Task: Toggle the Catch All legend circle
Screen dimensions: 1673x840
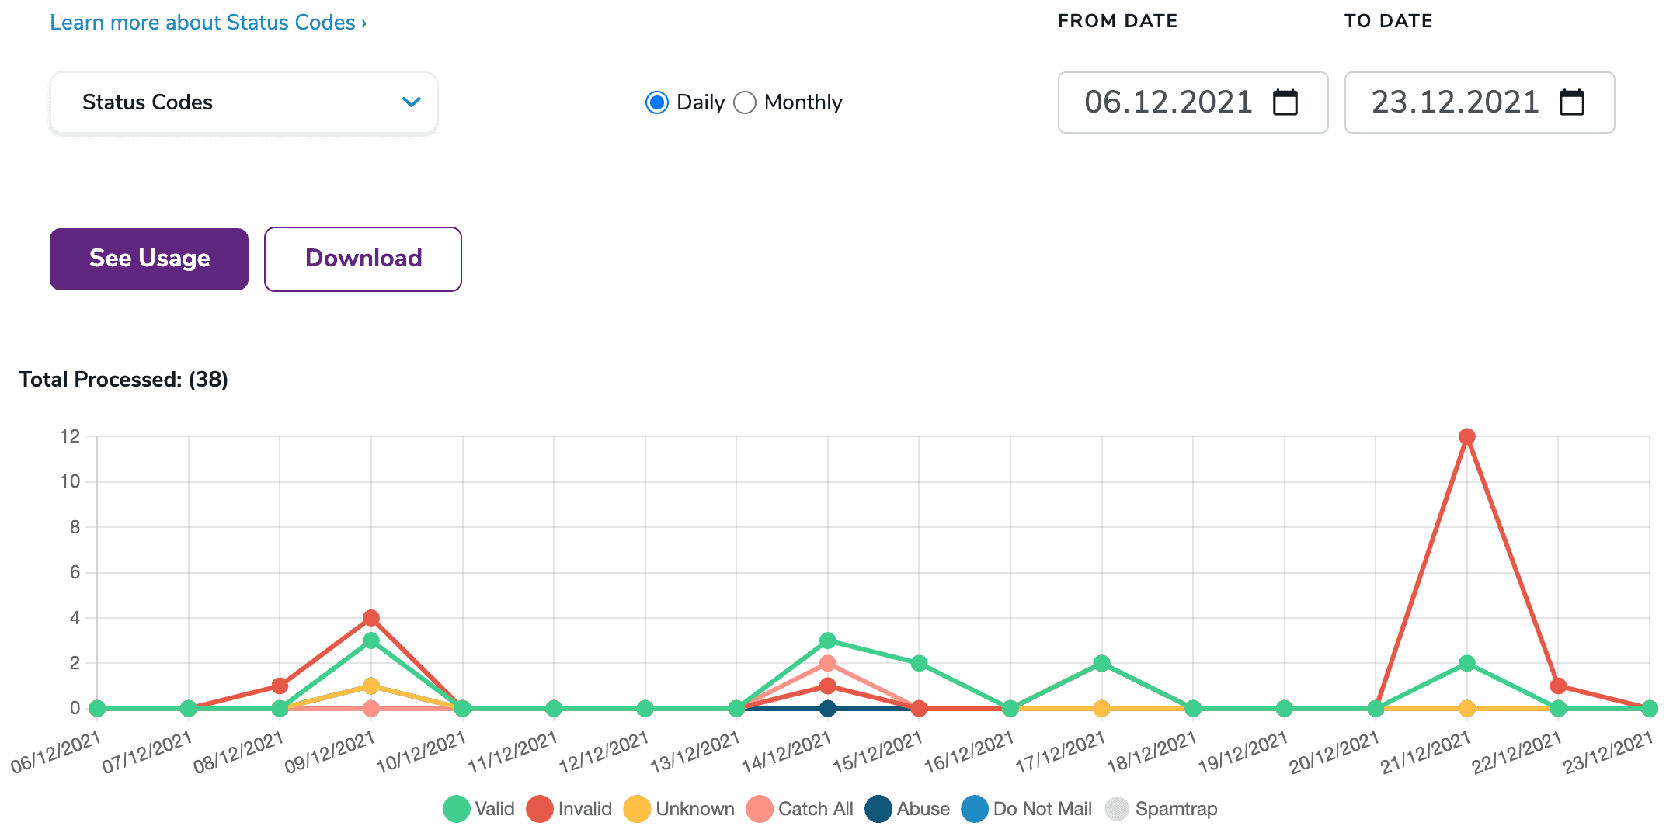Action: (759, 809)
